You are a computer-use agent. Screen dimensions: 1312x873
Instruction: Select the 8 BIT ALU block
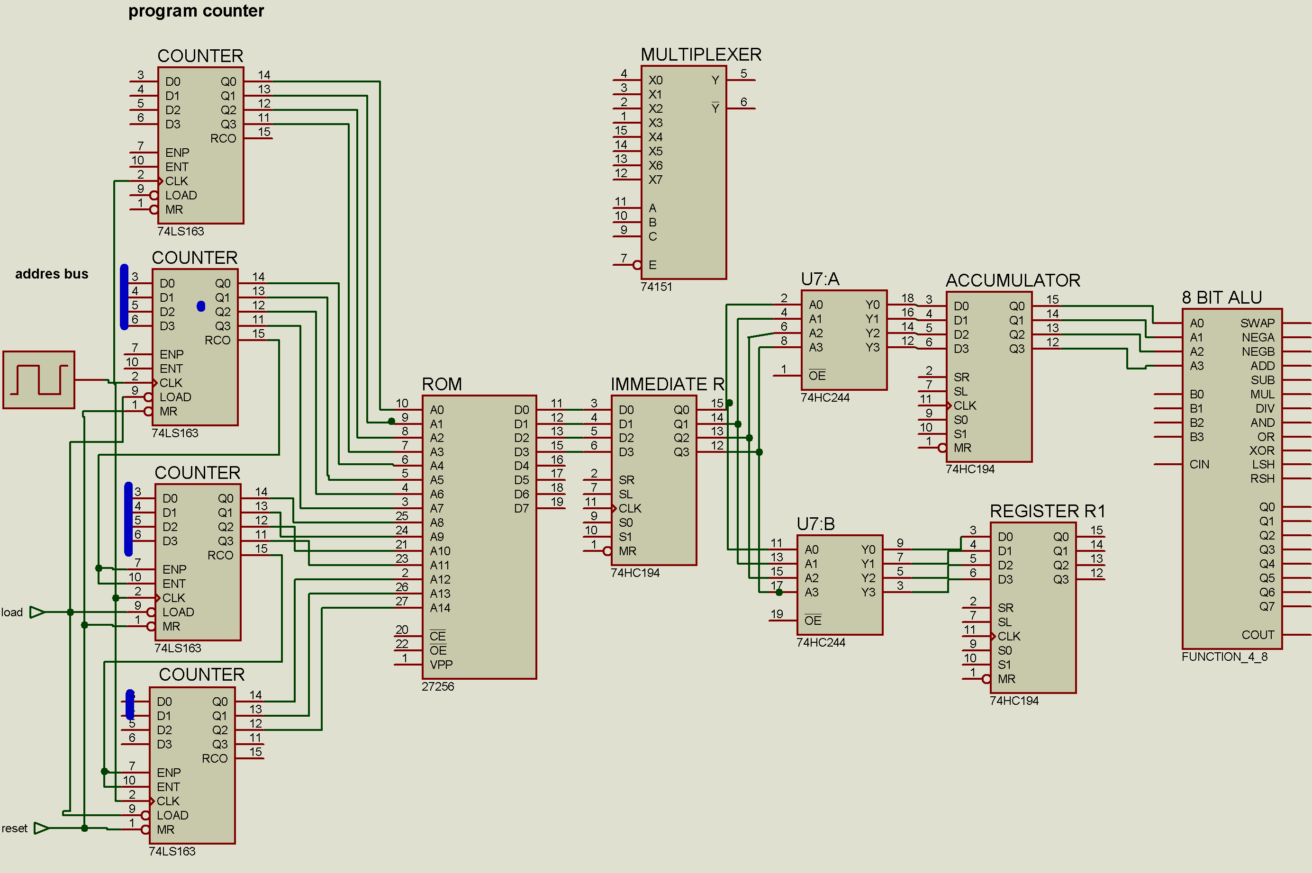1232,479
